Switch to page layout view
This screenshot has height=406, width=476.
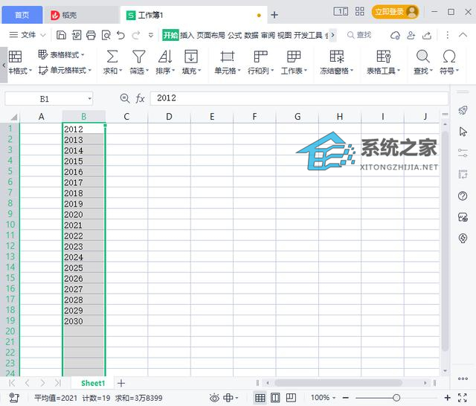(275, 398)
